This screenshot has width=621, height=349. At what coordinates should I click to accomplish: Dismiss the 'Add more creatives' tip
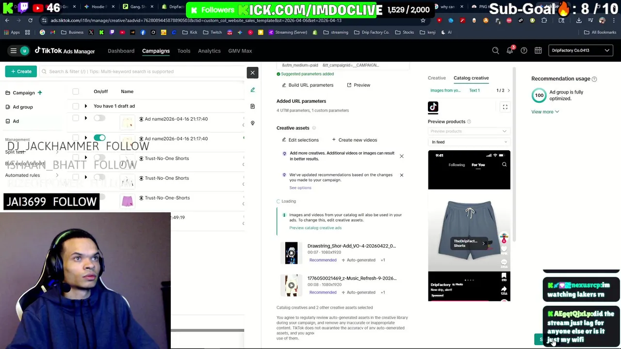click(x=401, y=156)
